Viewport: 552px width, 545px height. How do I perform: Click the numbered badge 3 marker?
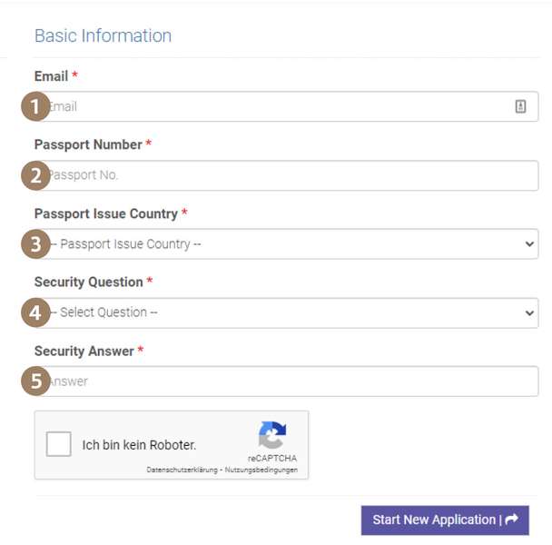click(x=35, y=244)
